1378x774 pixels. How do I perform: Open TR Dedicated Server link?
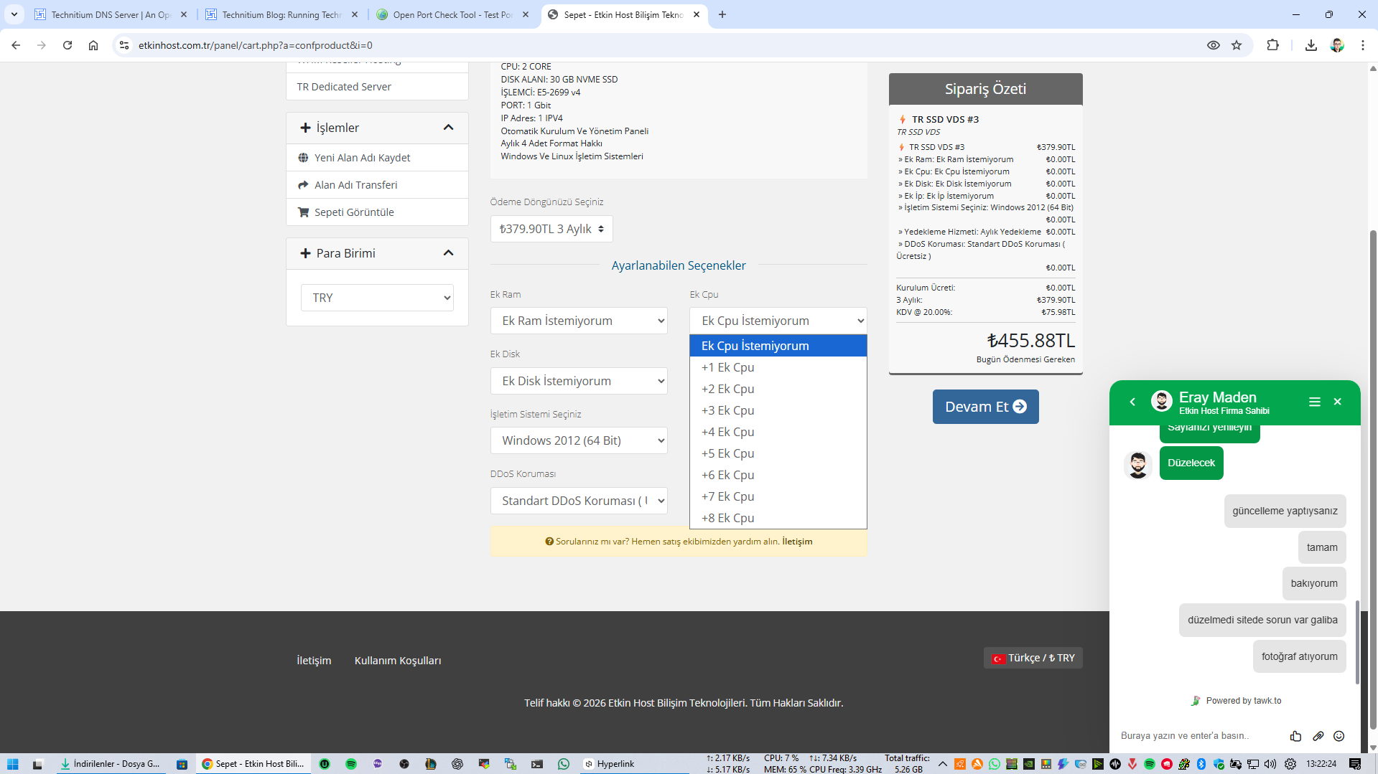pyautogui.click(x=344, y=87)
